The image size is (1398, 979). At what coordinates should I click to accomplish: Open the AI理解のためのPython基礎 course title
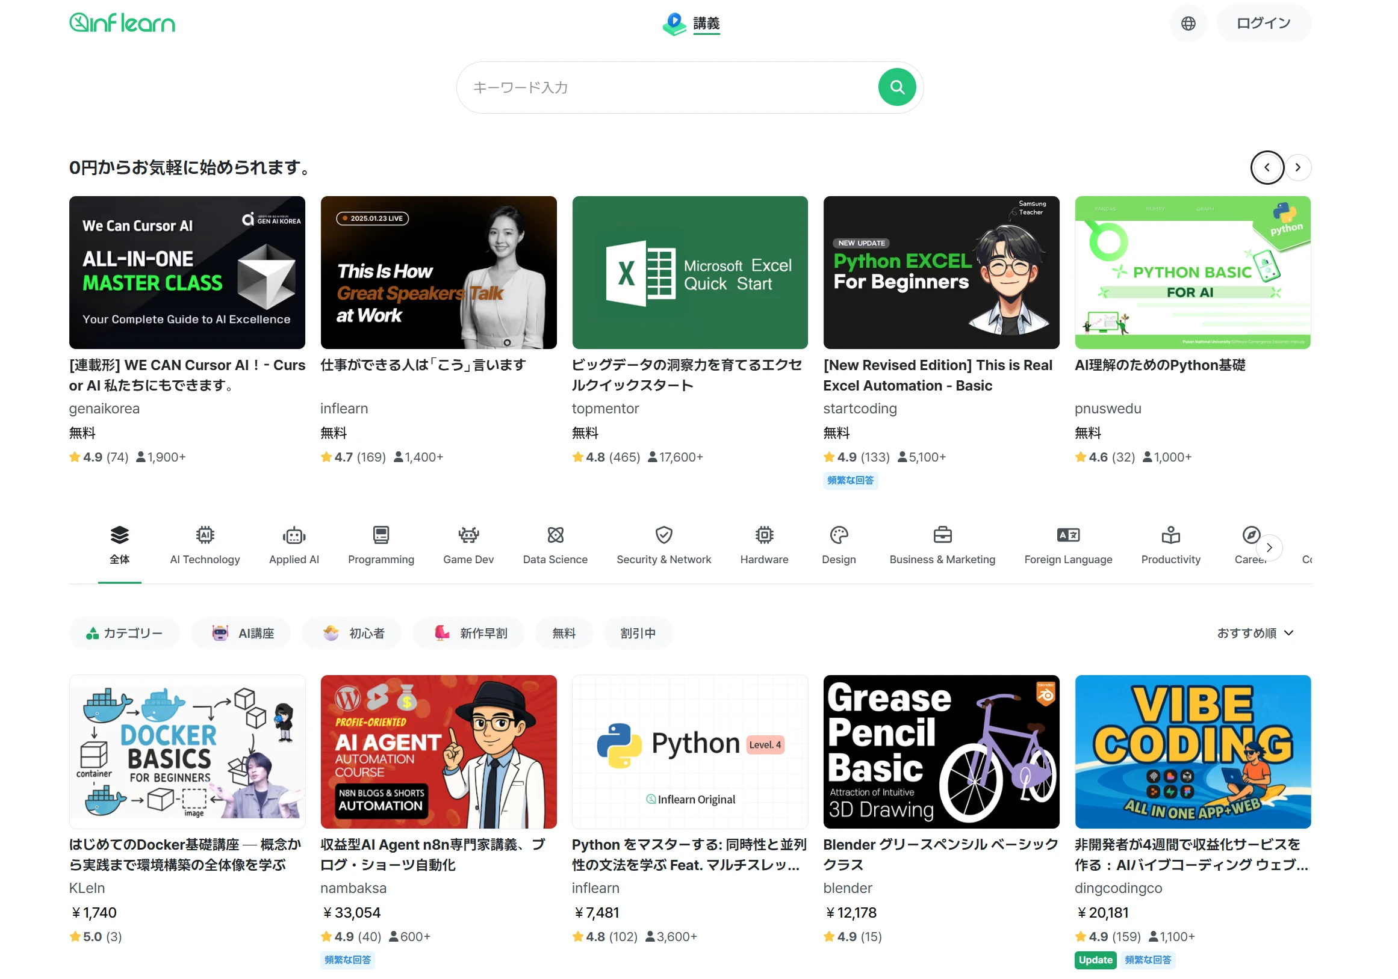pos(1160,365)
